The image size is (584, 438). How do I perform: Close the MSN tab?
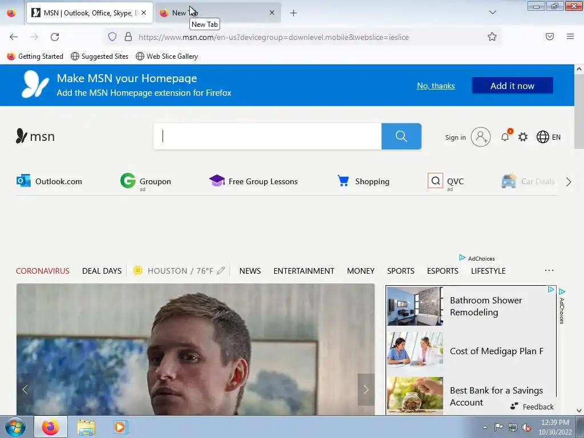coord(144,13)
